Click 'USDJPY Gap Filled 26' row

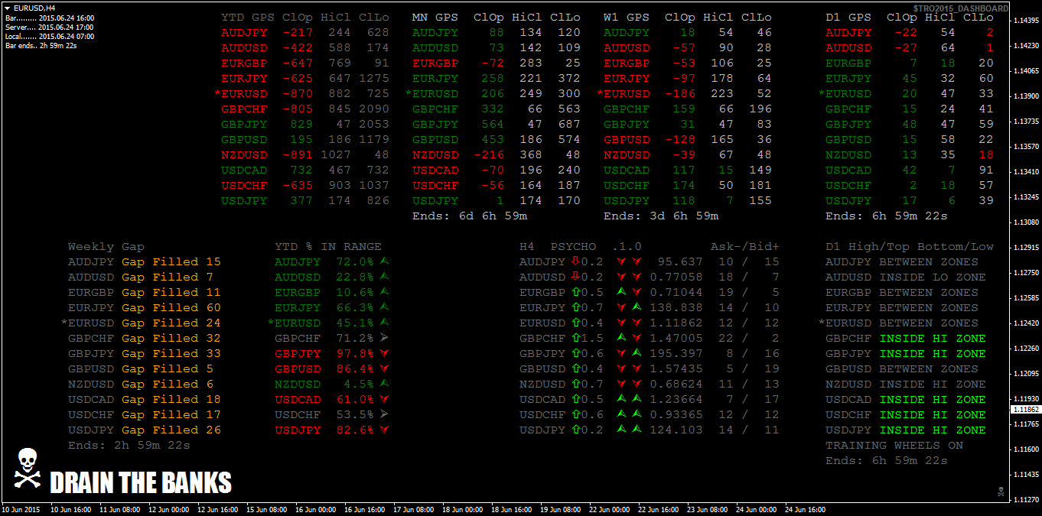[145, 430]
